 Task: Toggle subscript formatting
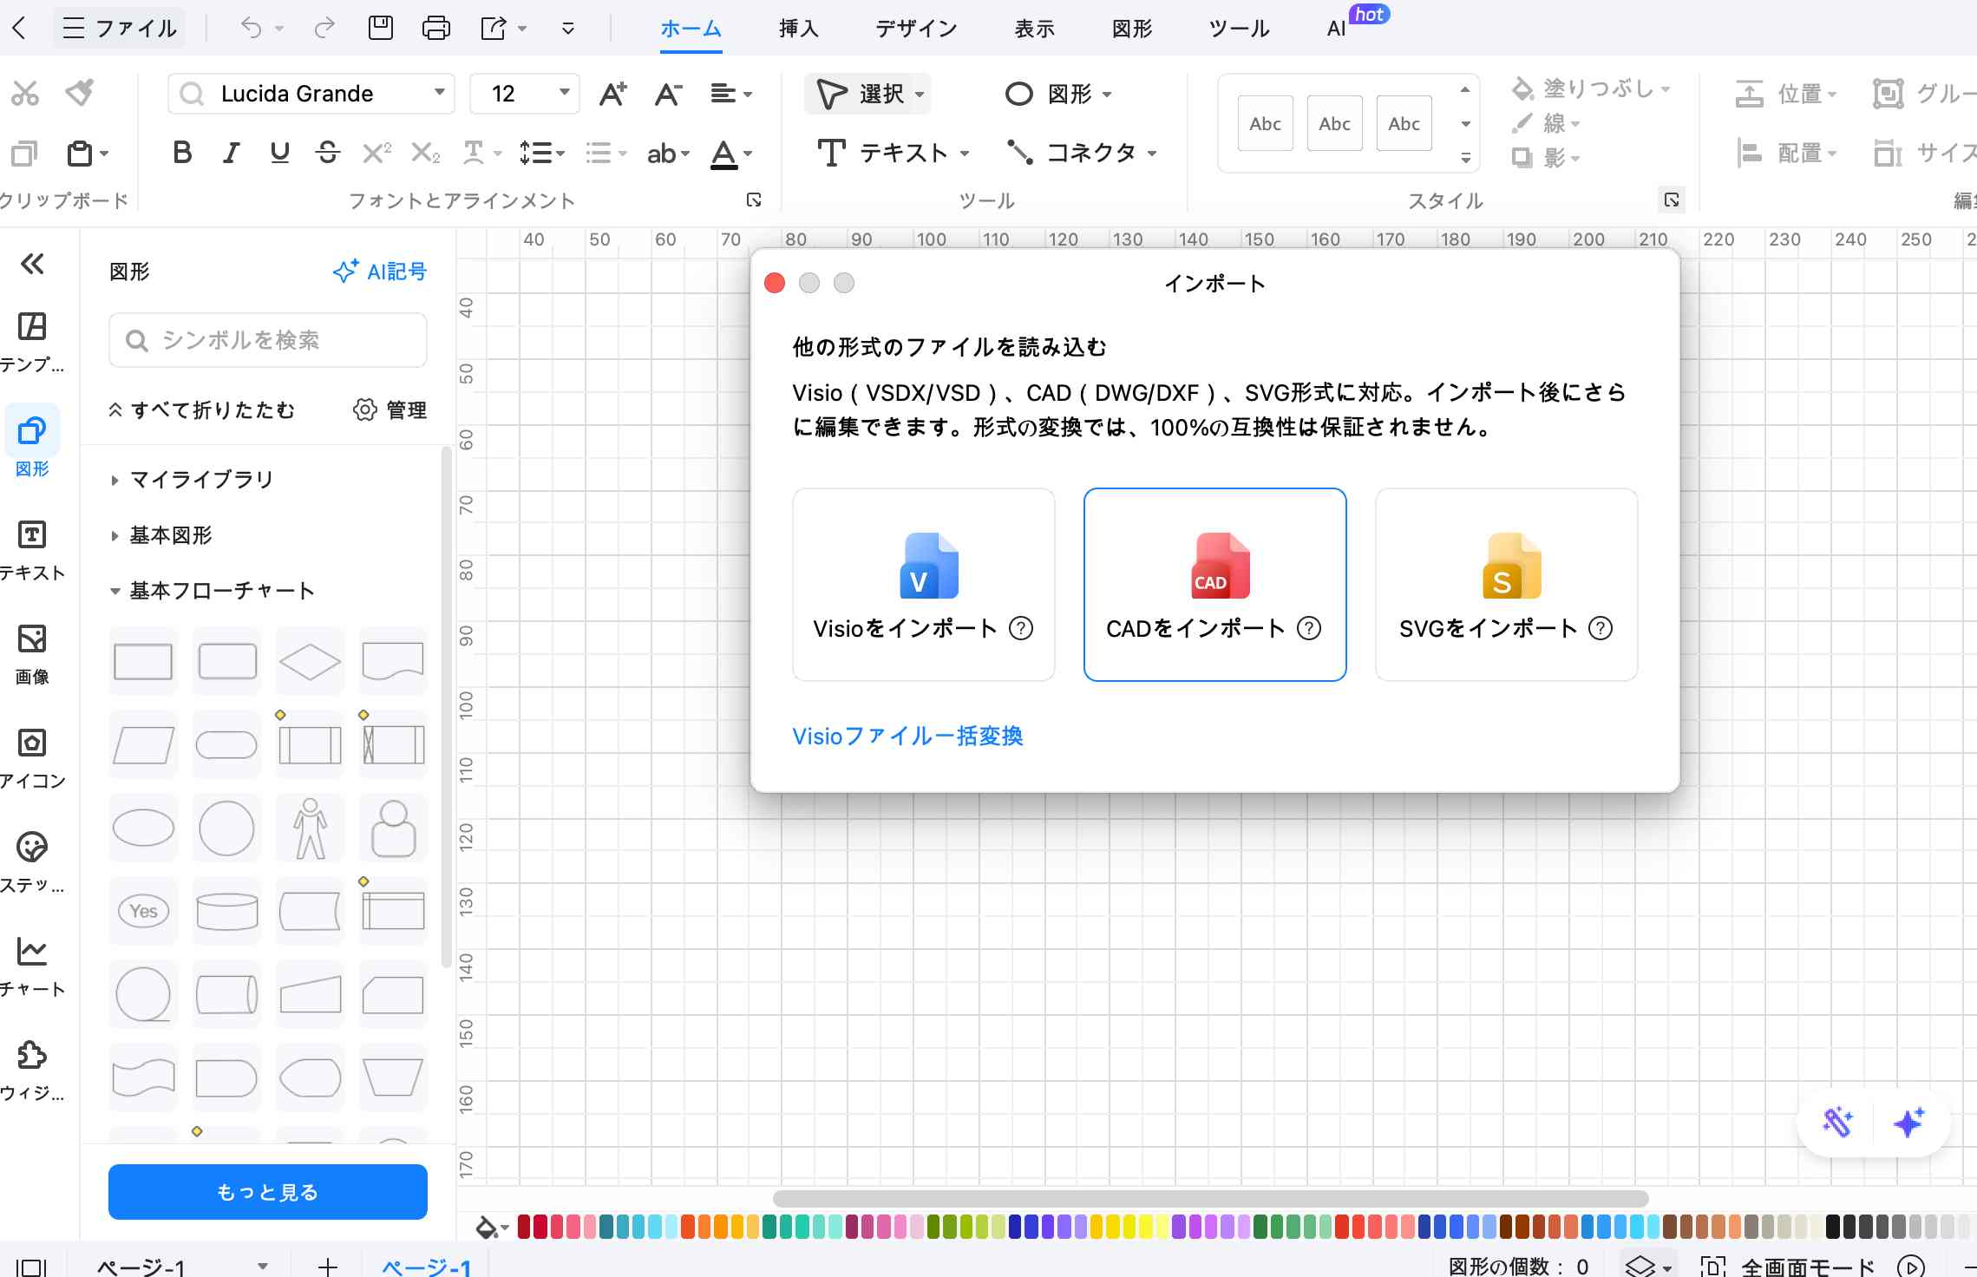pyautogui.click(x=425, y=154)
